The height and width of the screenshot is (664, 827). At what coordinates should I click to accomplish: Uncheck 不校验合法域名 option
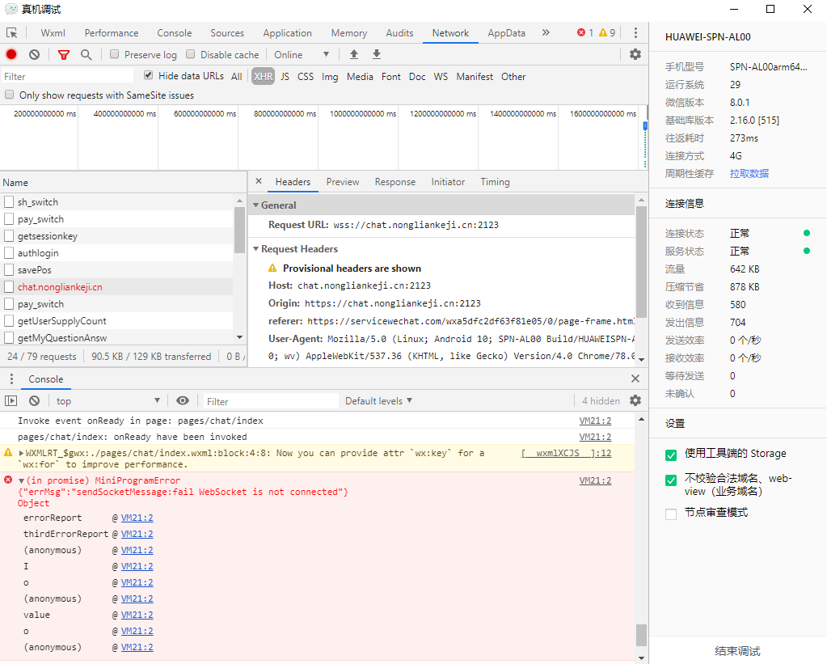(671, 480)
